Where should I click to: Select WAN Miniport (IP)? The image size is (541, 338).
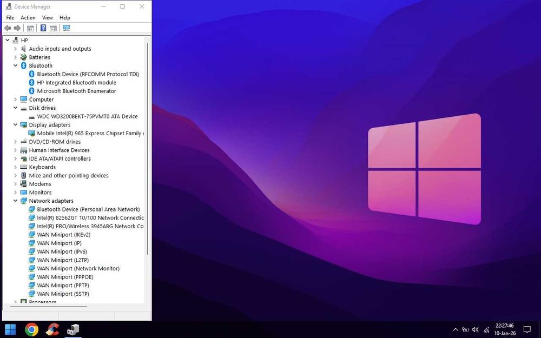60,243
